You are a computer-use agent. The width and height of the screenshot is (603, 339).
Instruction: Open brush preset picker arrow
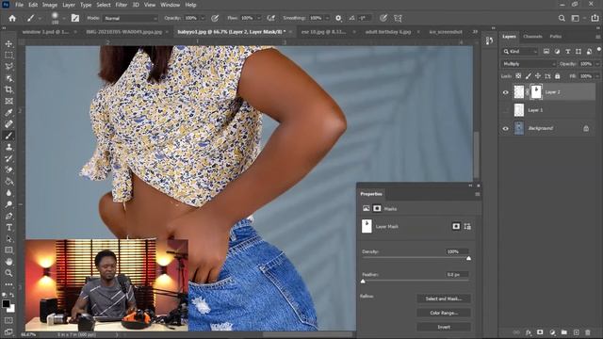[63, 18]
